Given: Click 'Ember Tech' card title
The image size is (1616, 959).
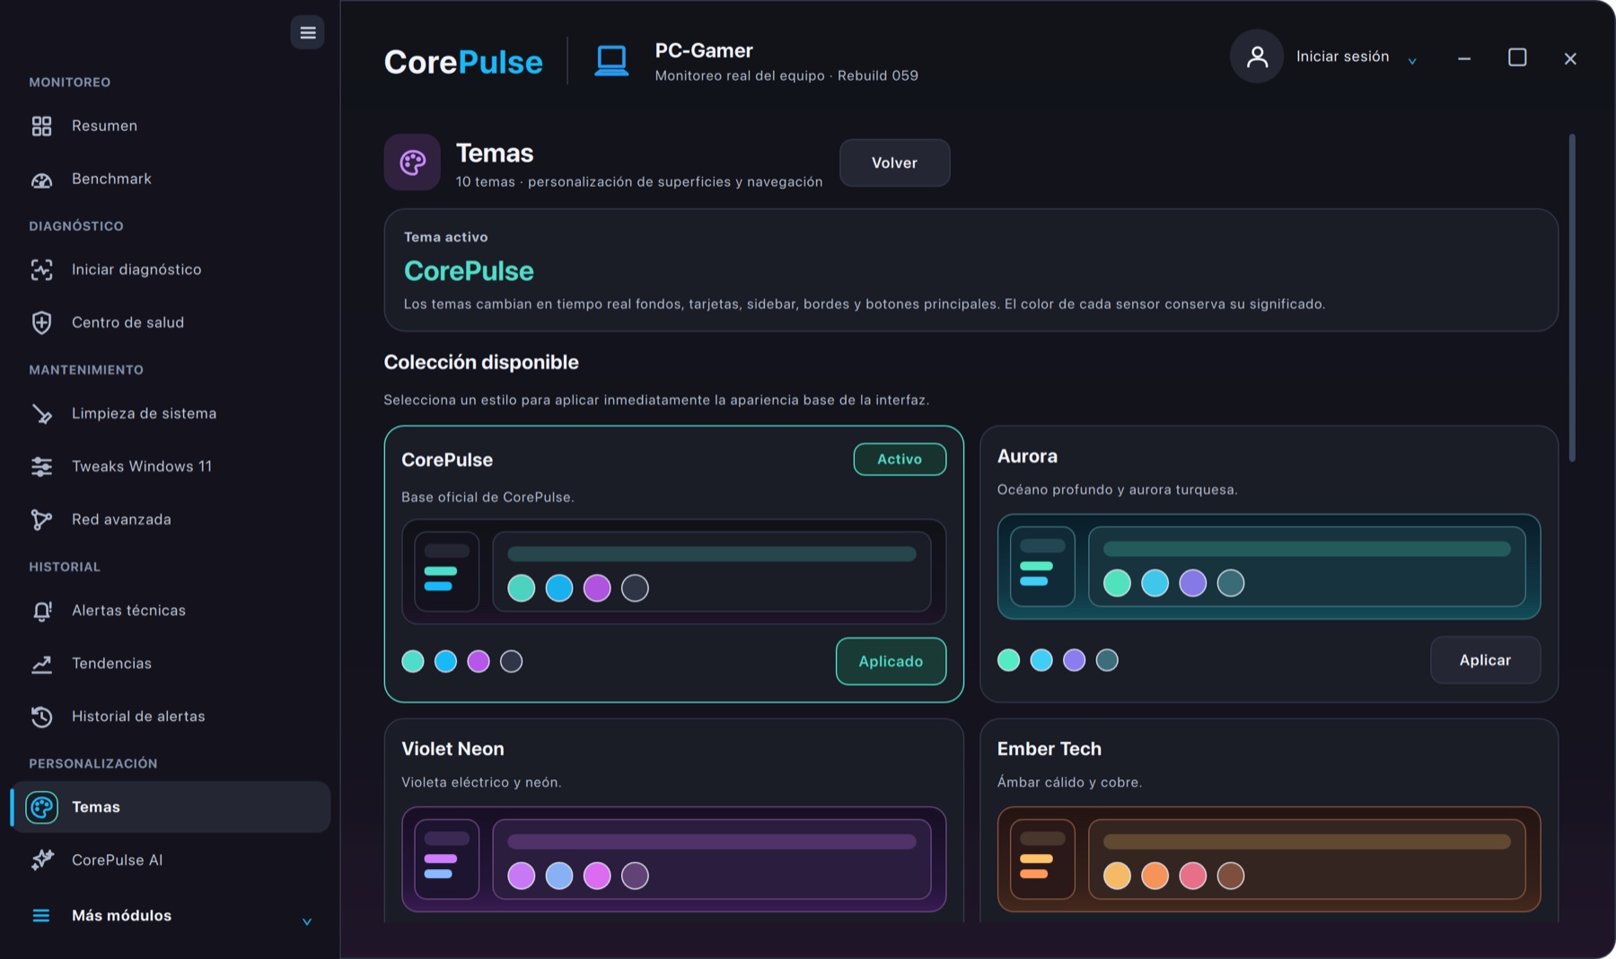Looking at the screenshot, I should 1049,749.
